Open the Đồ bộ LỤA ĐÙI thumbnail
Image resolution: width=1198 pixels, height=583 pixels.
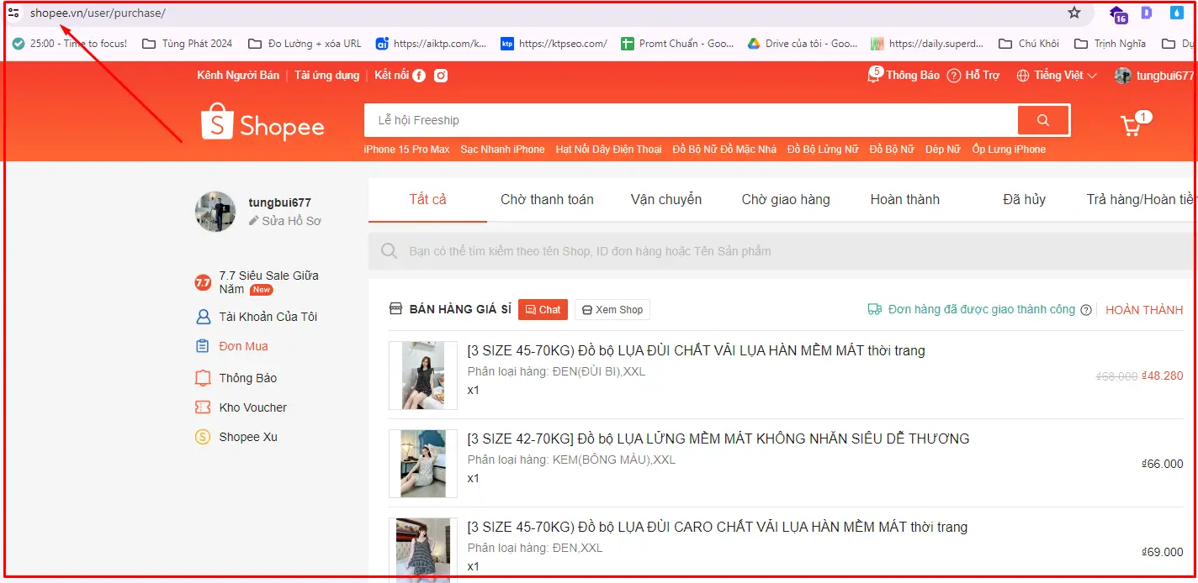point(423,376)
